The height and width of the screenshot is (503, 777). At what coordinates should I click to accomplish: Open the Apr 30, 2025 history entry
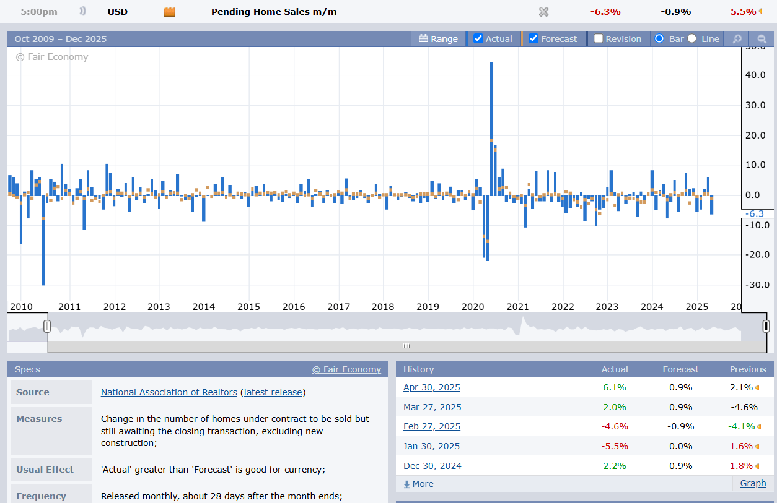pyautogui.click(x=432, y=387)
